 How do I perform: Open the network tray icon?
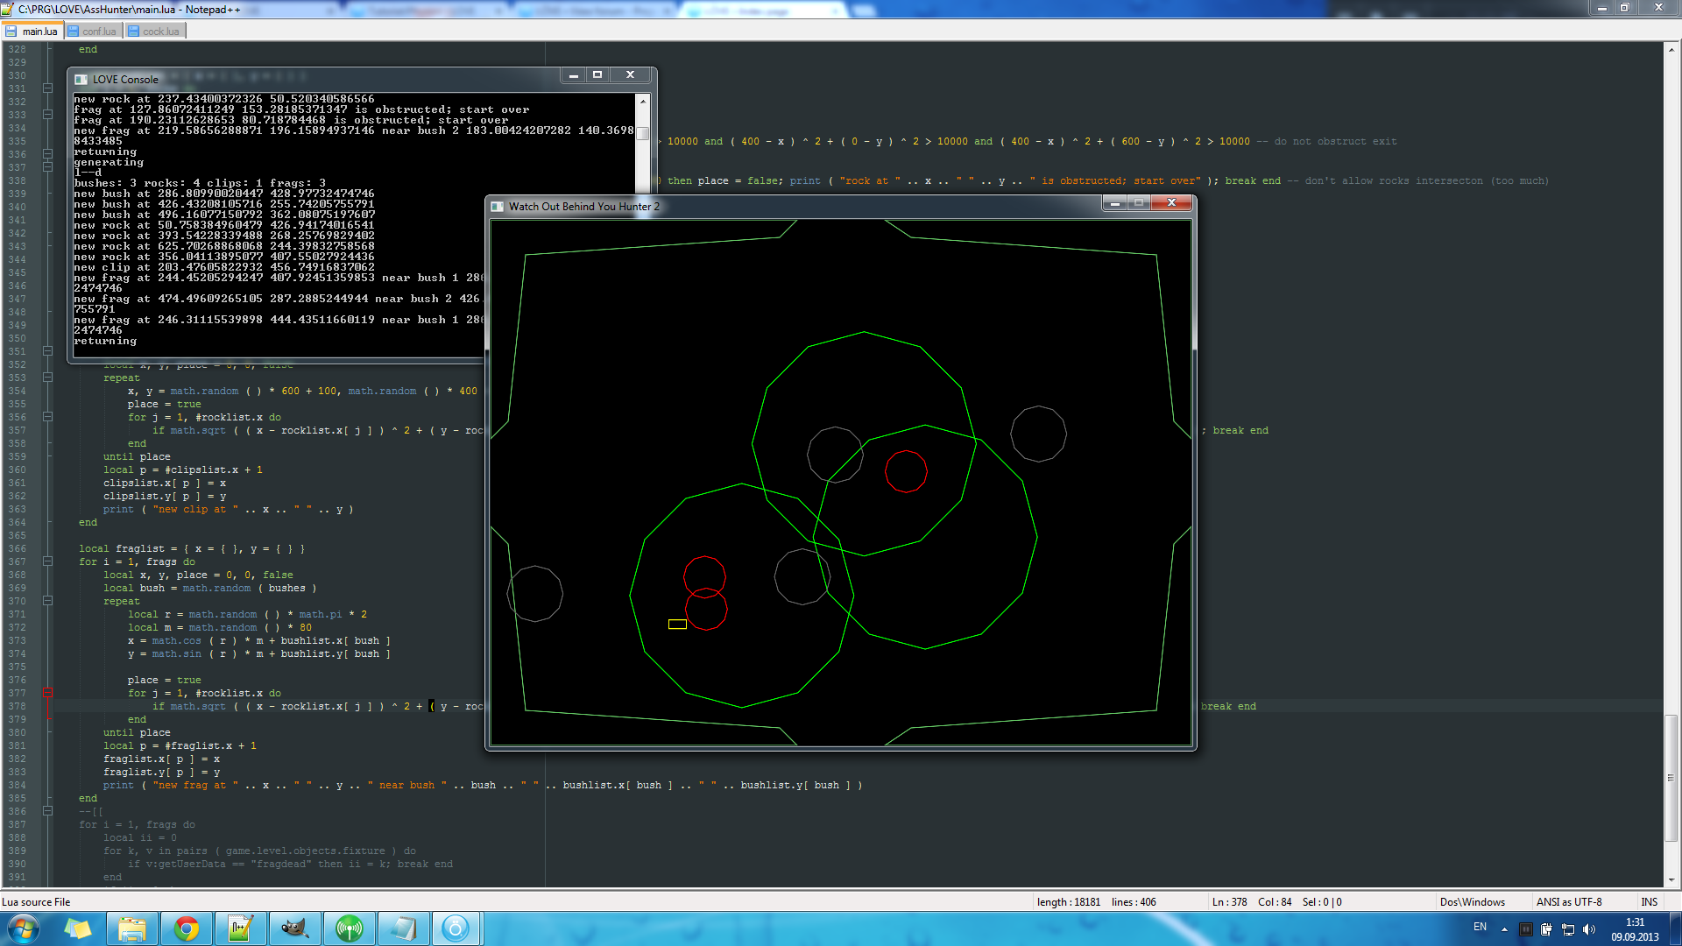pos(1568,929)
